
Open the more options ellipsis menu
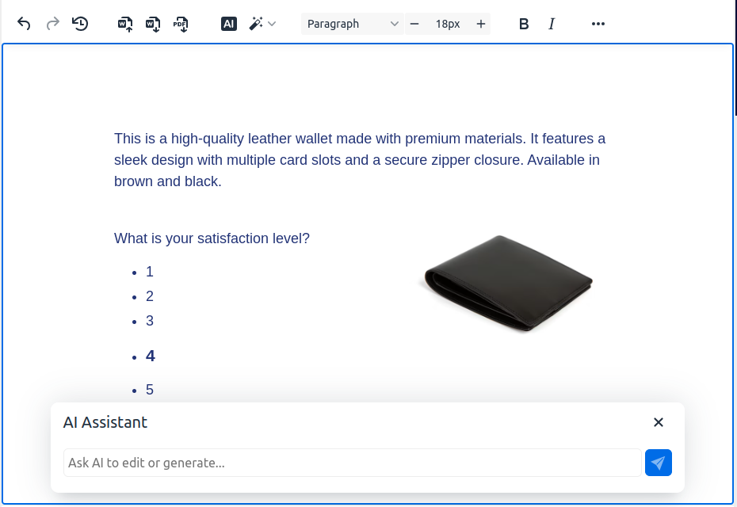598,24
